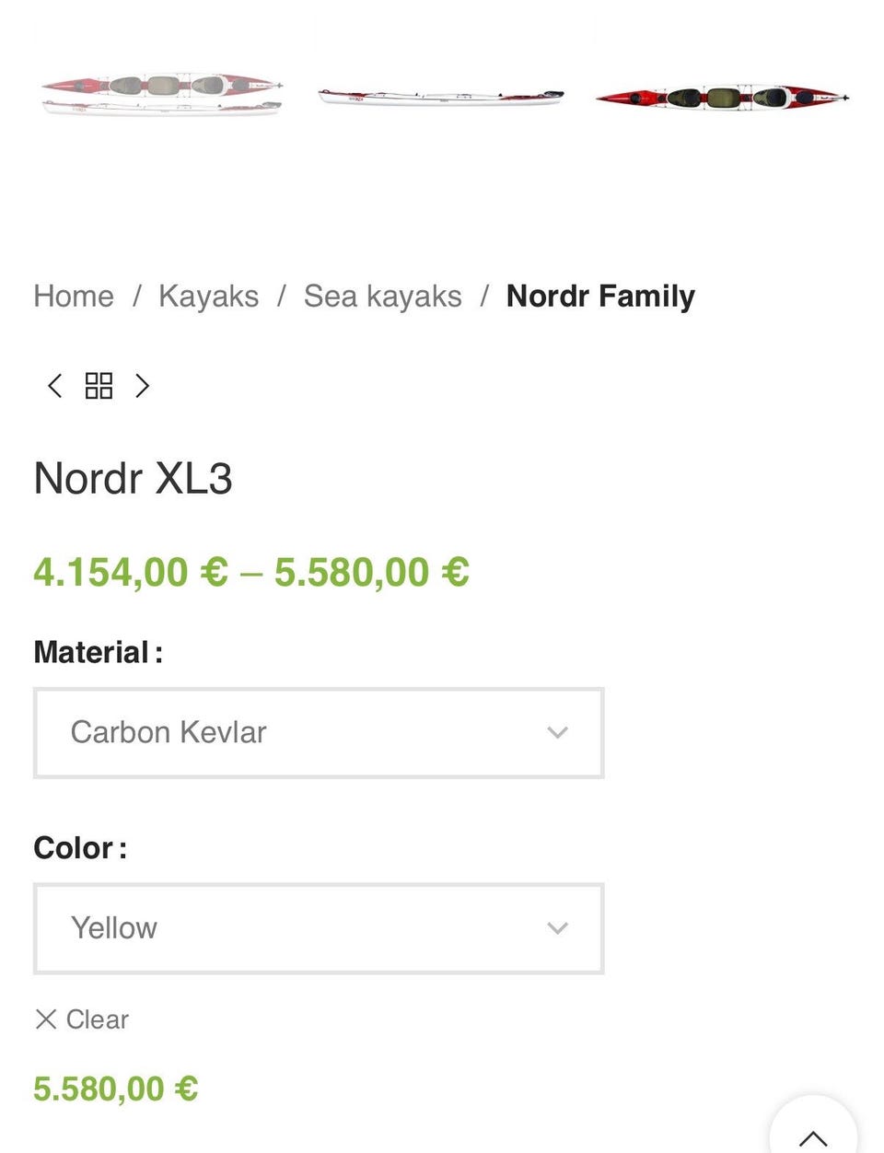Open the red top-view kayak thumbnail
The height and width of the screenshot is (1153, 884).
721,97
